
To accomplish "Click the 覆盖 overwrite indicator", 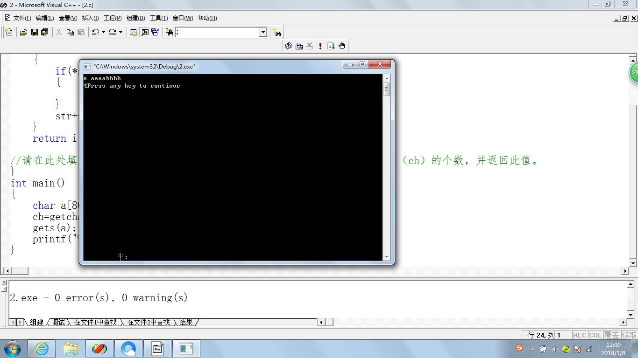I will point(611,335).
